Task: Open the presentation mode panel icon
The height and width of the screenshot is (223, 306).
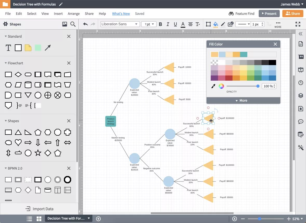Action: coord(301,70)
